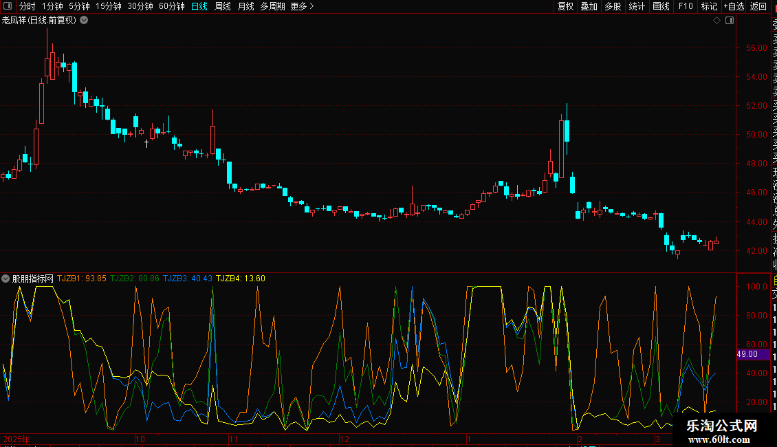Click the panel layout icon at top-left
777x447 pixels.
coord(8,6)
